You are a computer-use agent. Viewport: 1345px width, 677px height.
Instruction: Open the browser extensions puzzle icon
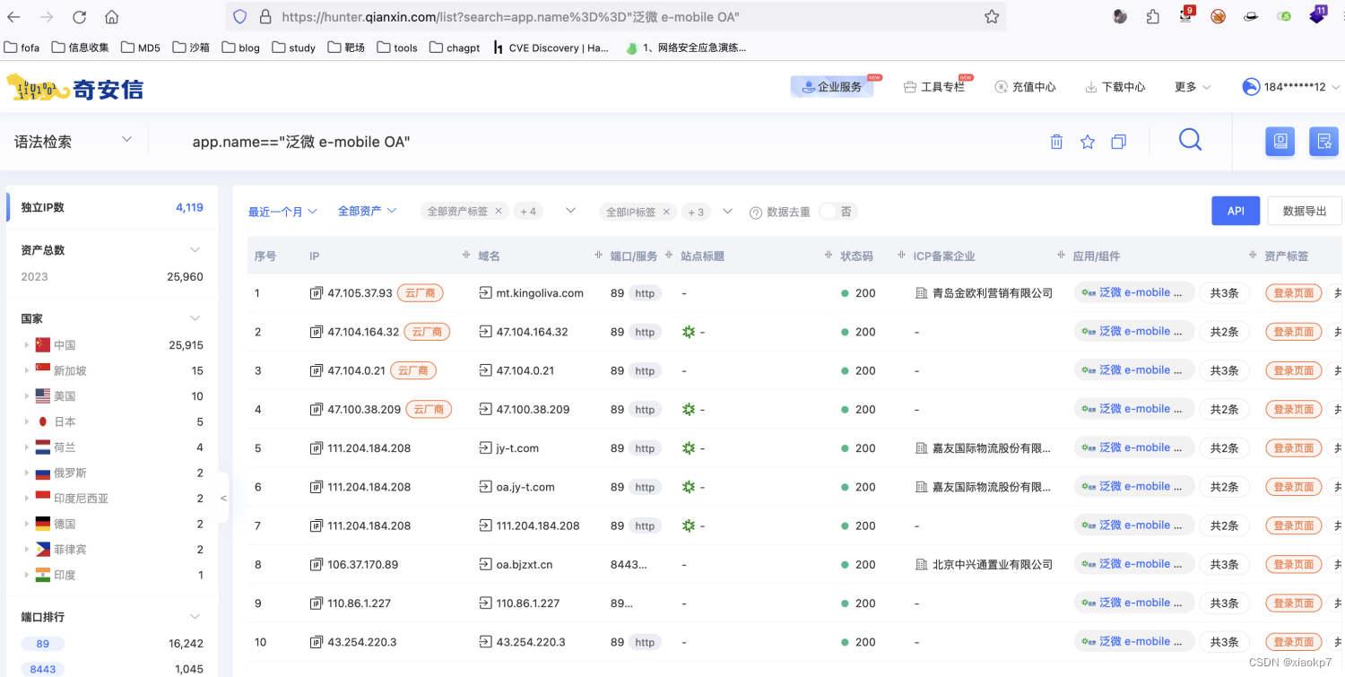pos(1153,17)
